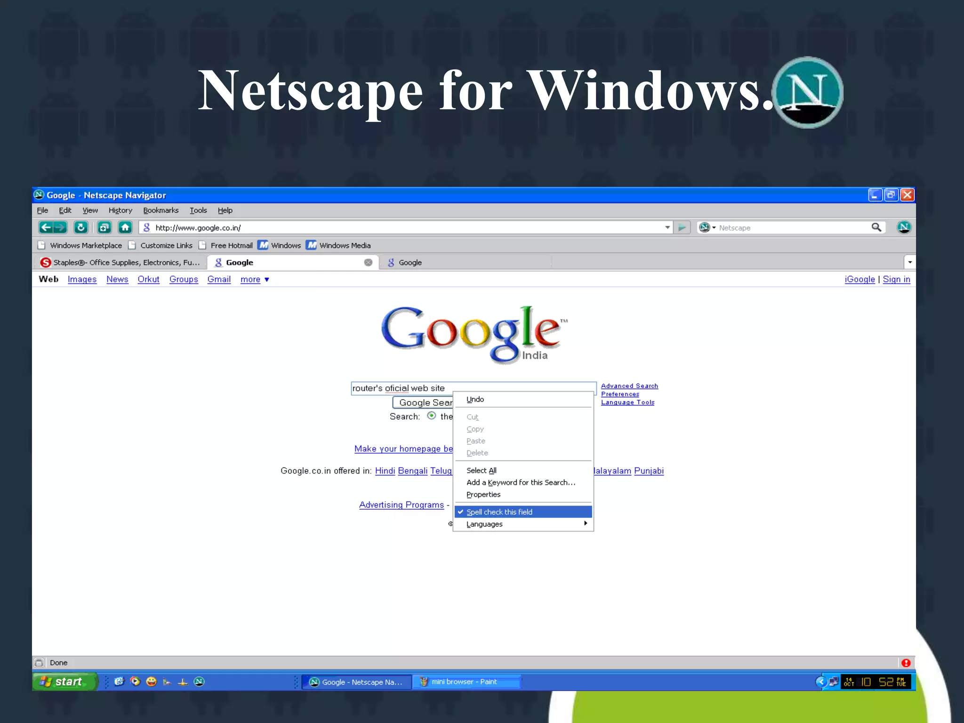This screenshot has height=723, width=964.
Task: Click the Punjabi language link
Action: coord(649,471)
